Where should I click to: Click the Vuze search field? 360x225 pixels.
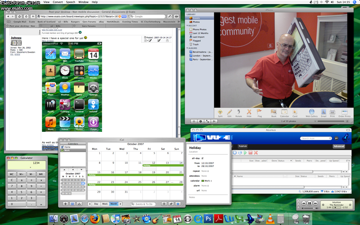pyautogui.click(x=316, y=138)
